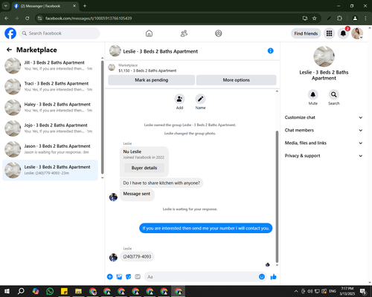Open Haley's apartment conversation
The image size is (372, 297).
(51, 108)
